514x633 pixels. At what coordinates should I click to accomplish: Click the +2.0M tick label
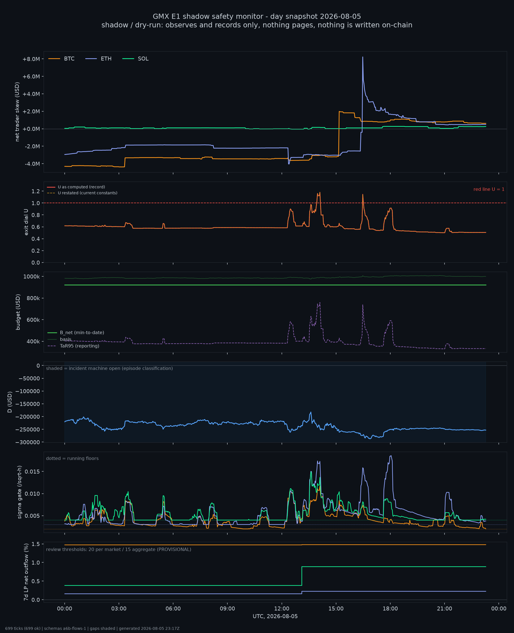click(31, 112)
